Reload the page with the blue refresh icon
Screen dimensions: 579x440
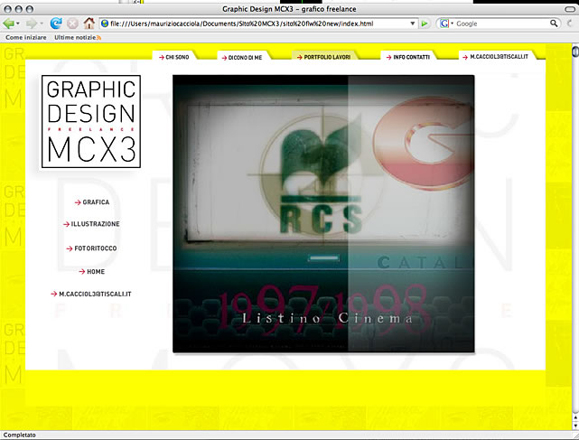(56, 23)
